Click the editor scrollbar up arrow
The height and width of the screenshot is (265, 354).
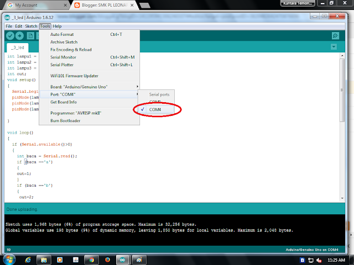tap(342, 55)
